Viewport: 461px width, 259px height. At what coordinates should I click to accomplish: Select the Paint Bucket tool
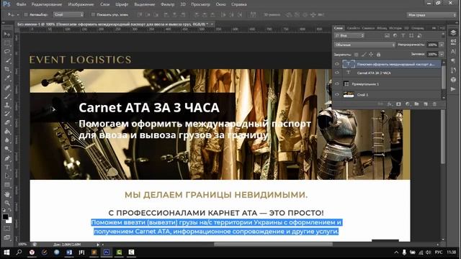pos(7,132)
